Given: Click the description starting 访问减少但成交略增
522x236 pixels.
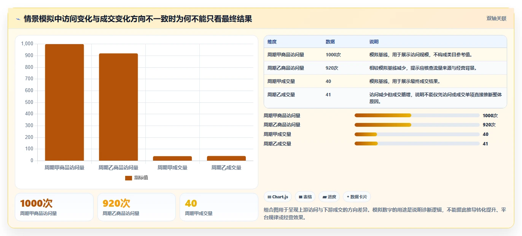Looking at the screenshot, I should tap(436, 98).
